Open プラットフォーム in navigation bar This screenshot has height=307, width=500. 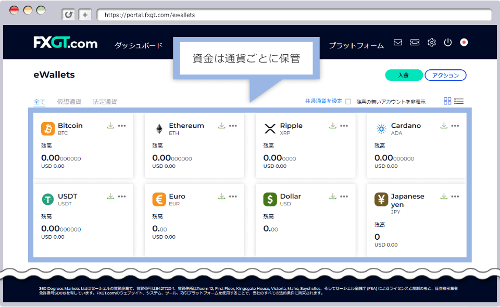pyautogui.click(x=356, y=46)
